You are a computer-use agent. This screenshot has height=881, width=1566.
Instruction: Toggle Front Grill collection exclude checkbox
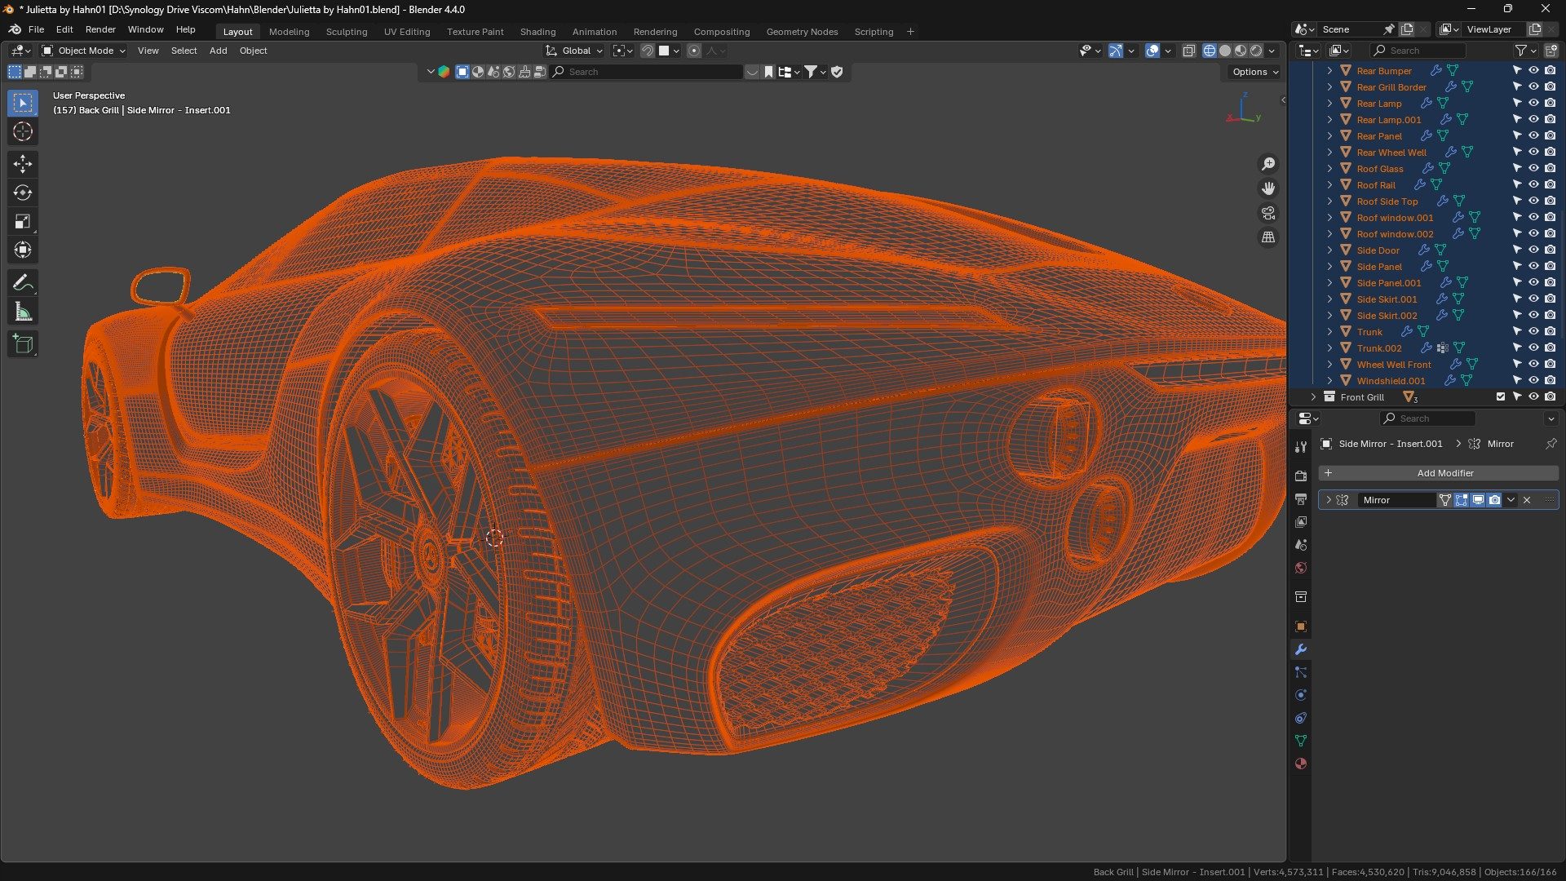1501,397
